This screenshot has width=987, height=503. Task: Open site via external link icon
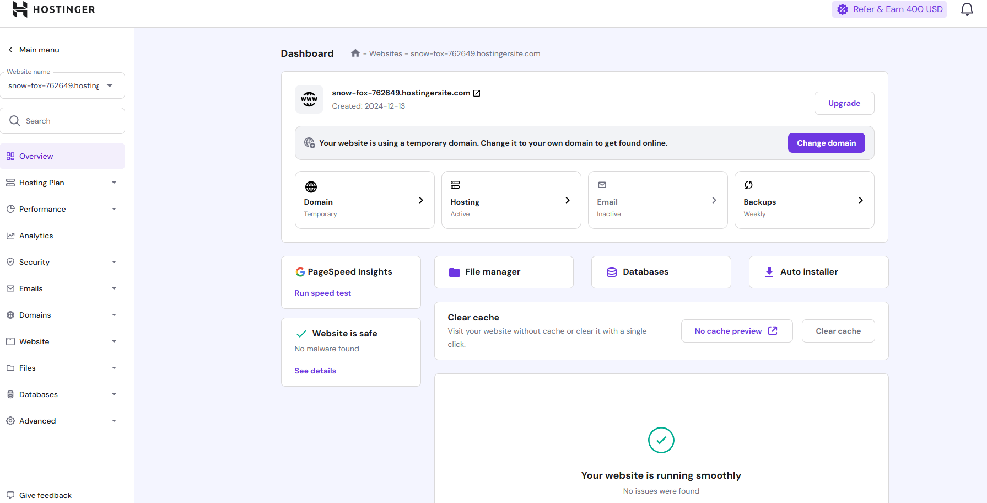[x=477, y=93]
